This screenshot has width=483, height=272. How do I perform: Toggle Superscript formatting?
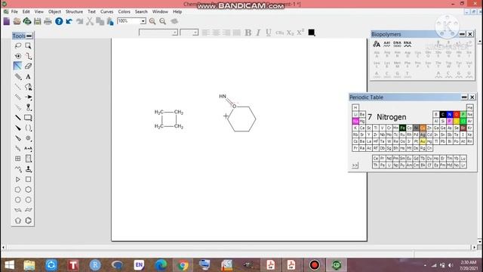coord(300,32)
